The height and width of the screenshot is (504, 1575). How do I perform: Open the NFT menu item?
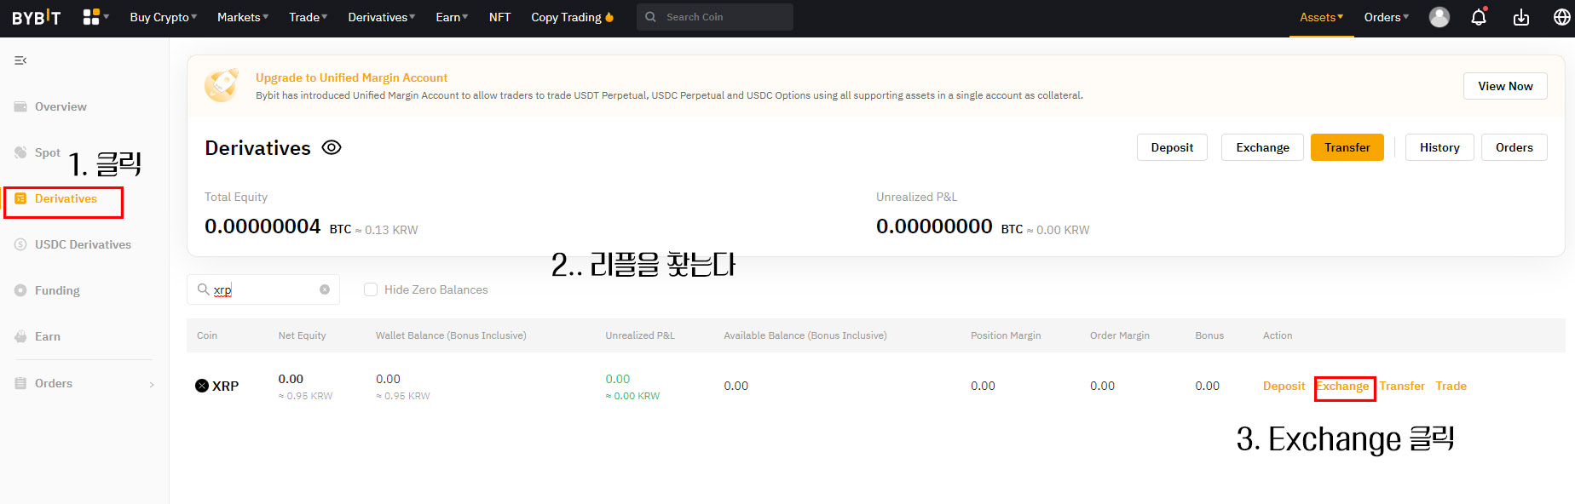tap(500, 17)
